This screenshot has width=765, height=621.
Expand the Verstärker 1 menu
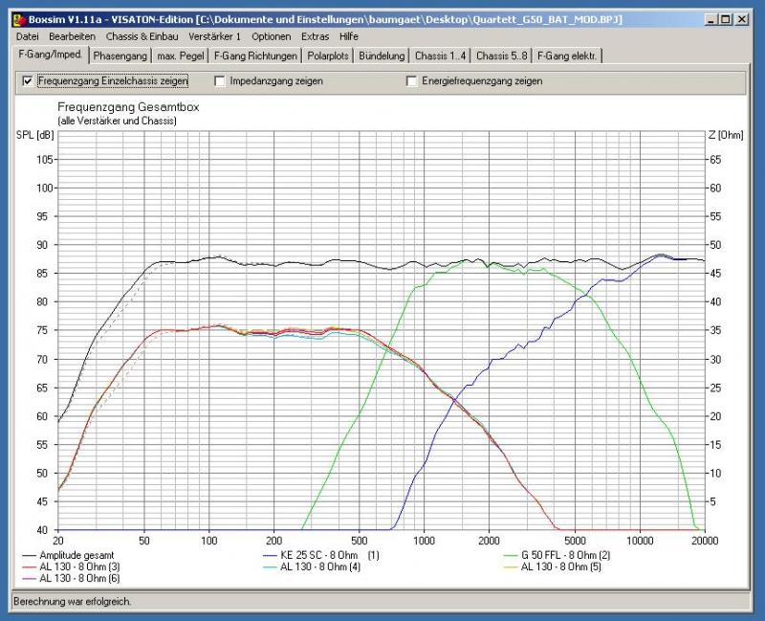(x=215, y=35)
